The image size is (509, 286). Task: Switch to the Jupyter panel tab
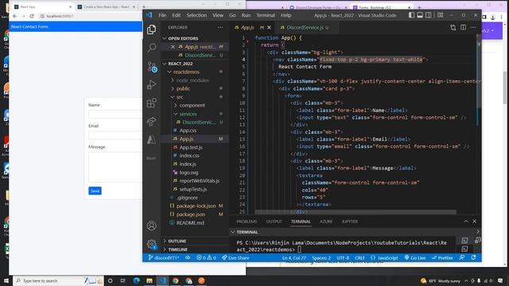[350, 222]
